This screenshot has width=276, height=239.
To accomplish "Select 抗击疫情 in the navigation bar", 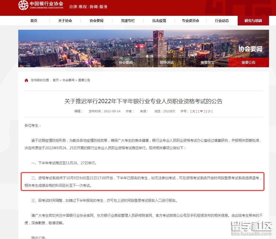I will tap(159, 21).
